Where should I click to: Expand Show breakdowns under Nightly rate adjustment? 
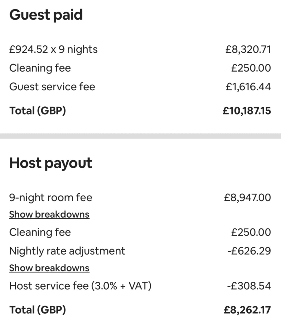click(x=49, y=268)
